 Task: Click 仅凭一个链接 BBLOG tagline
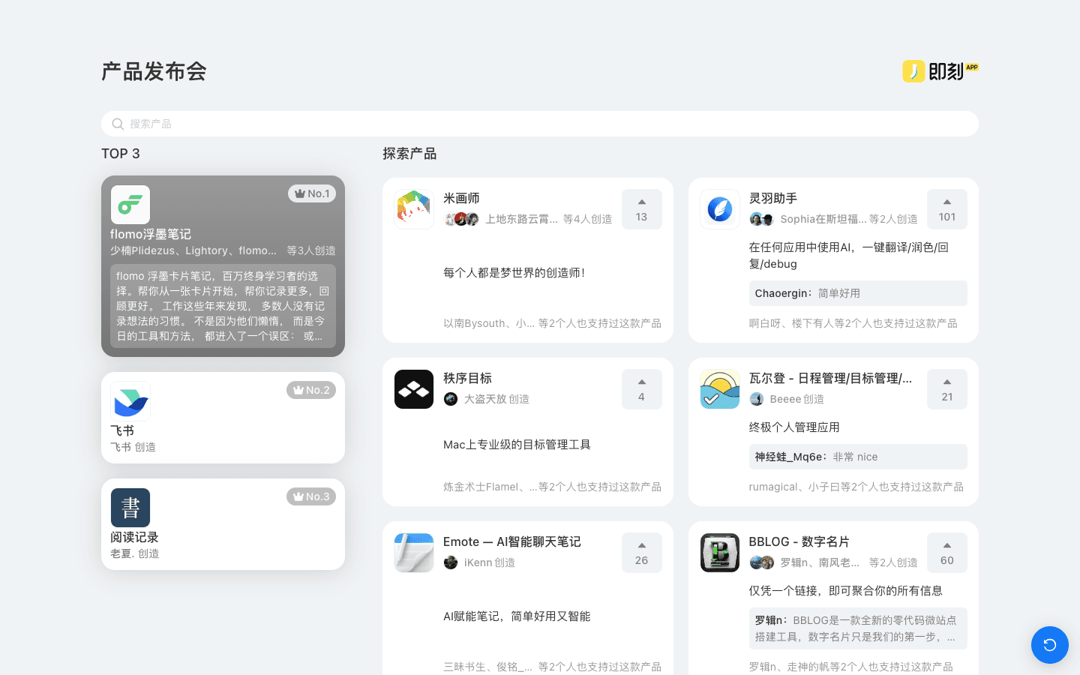click(x=845, y=590)
